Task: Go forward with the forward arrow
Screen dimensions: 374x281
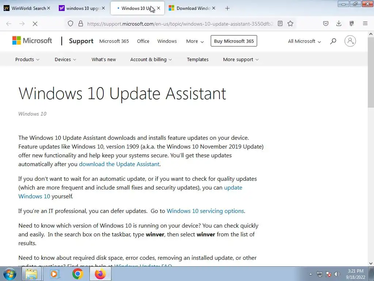Action: click(x=22, y=24)
